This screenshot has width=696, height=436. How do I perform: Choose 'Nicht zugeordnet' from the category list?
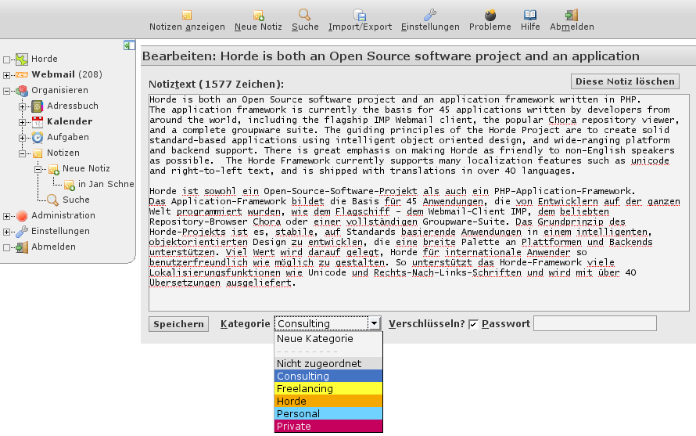click(x=328, y=363)
